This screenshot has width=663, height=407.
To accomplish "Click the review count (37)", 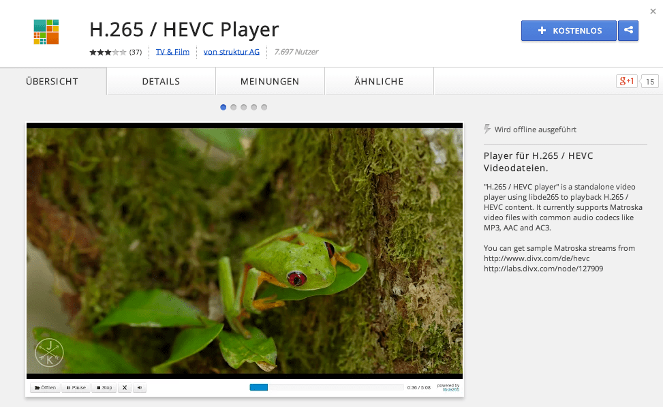I will [x=136, y=52].
